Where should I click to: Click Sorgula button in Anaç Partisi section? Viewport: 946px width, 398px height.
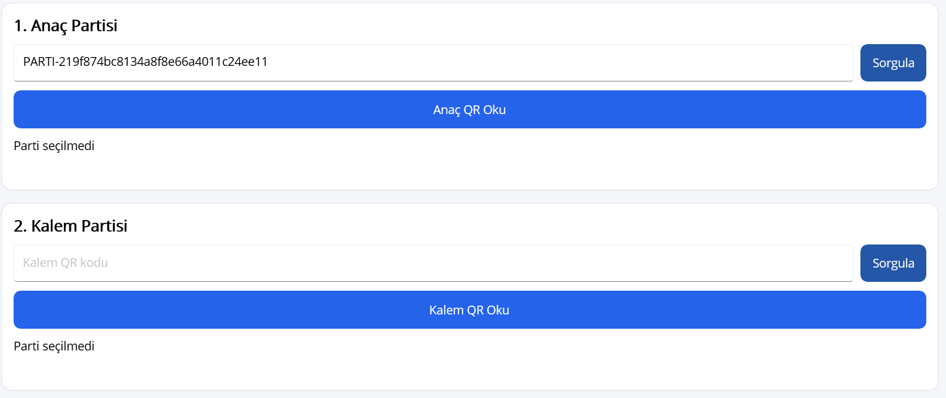[x=893, y=63]
